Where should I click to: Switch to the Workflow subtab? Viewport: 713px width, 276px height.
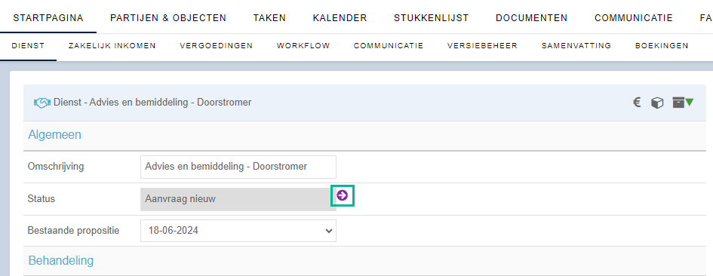point(303,45)
